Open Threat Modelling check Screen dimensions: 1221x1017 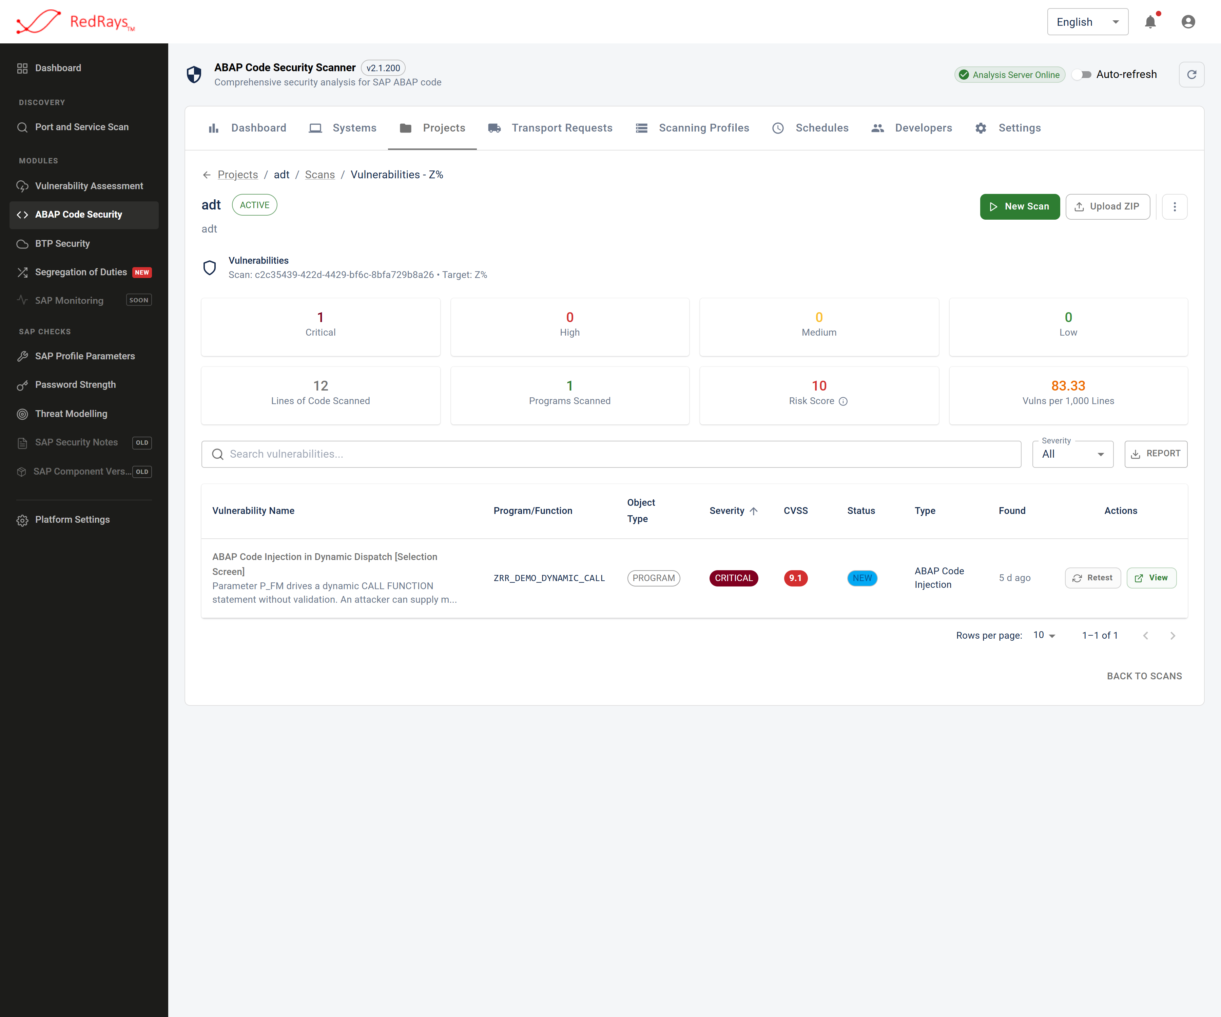click(84, 414)
